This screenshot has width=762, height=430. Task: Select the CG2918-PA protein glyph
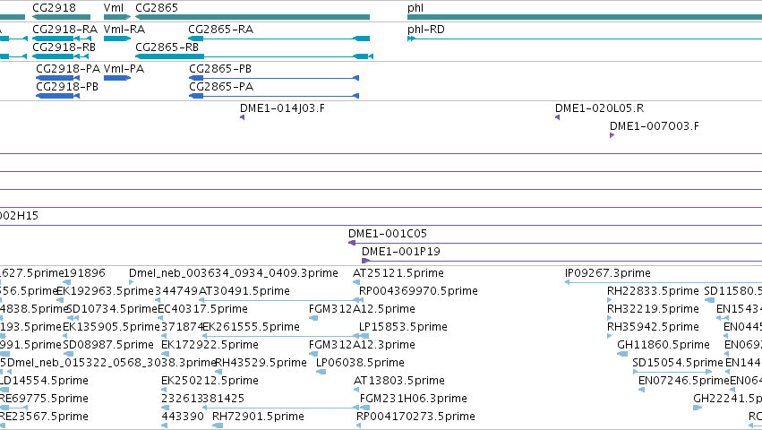click(58, 78)
